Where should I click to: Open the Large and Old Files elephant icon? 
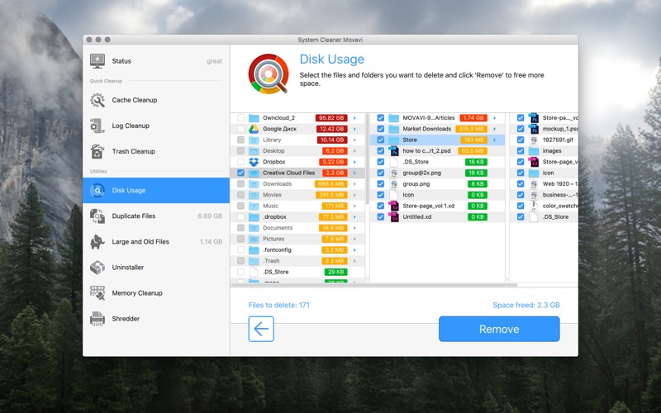click(x=97, y=242)
